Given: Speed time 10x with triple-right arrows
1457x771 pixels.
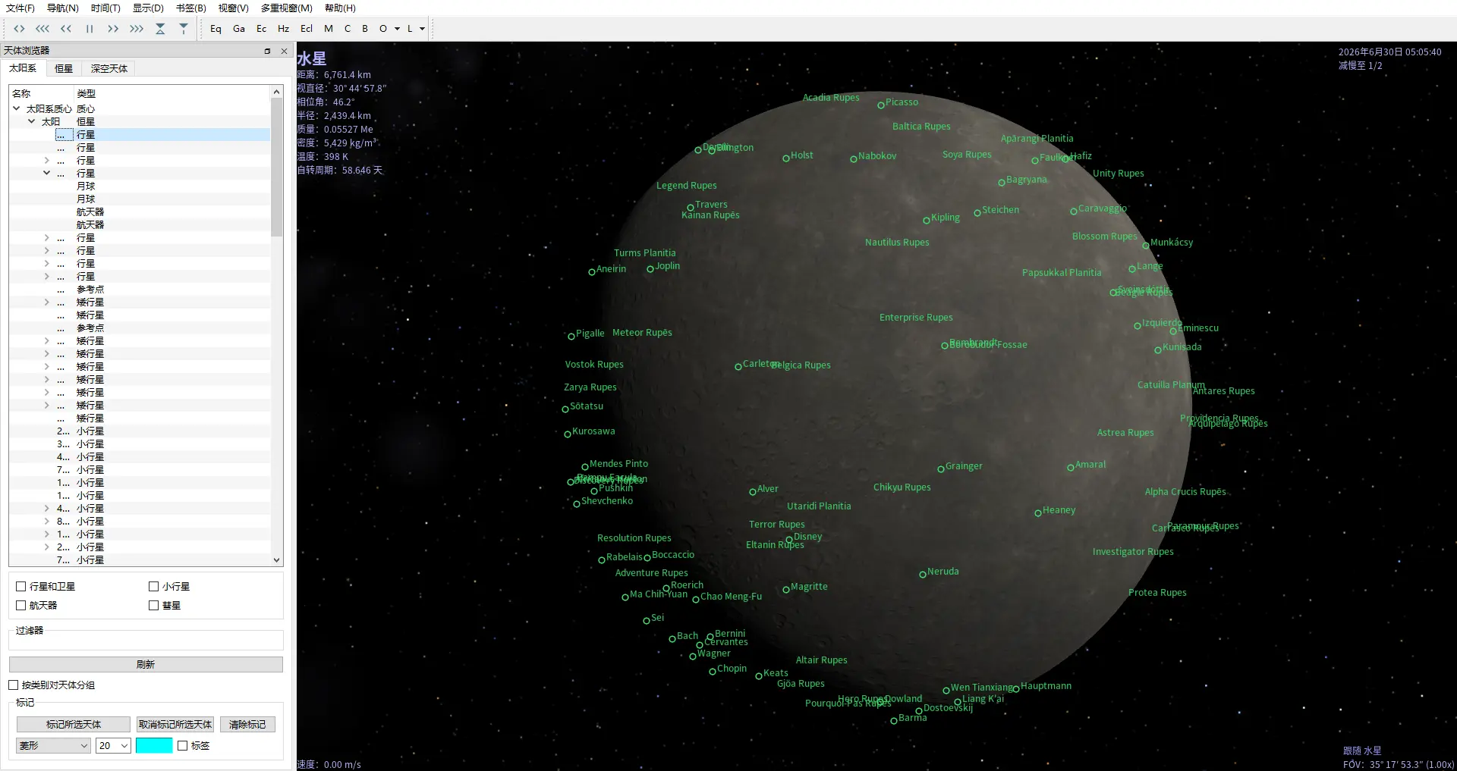Looking at the screenshot, I should tap(137, 29).
